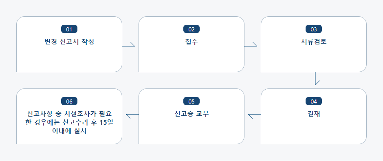Click the 01 step number badge
383x161 pixels.
[x=69, y=29]
